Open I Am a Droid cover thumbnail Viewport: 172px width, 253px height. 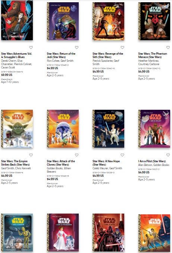click(x=17, y=233)
